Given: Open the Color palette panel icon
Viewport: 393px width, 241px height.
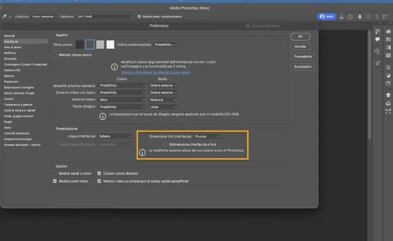Looking at the screenshot, I should [388, 31].
